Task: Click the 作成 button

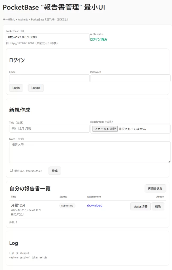Action: (55, 171)
